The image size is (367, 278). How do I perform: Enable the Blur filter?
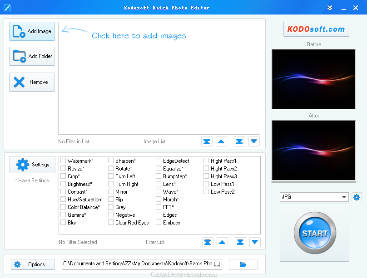point(63,222)
